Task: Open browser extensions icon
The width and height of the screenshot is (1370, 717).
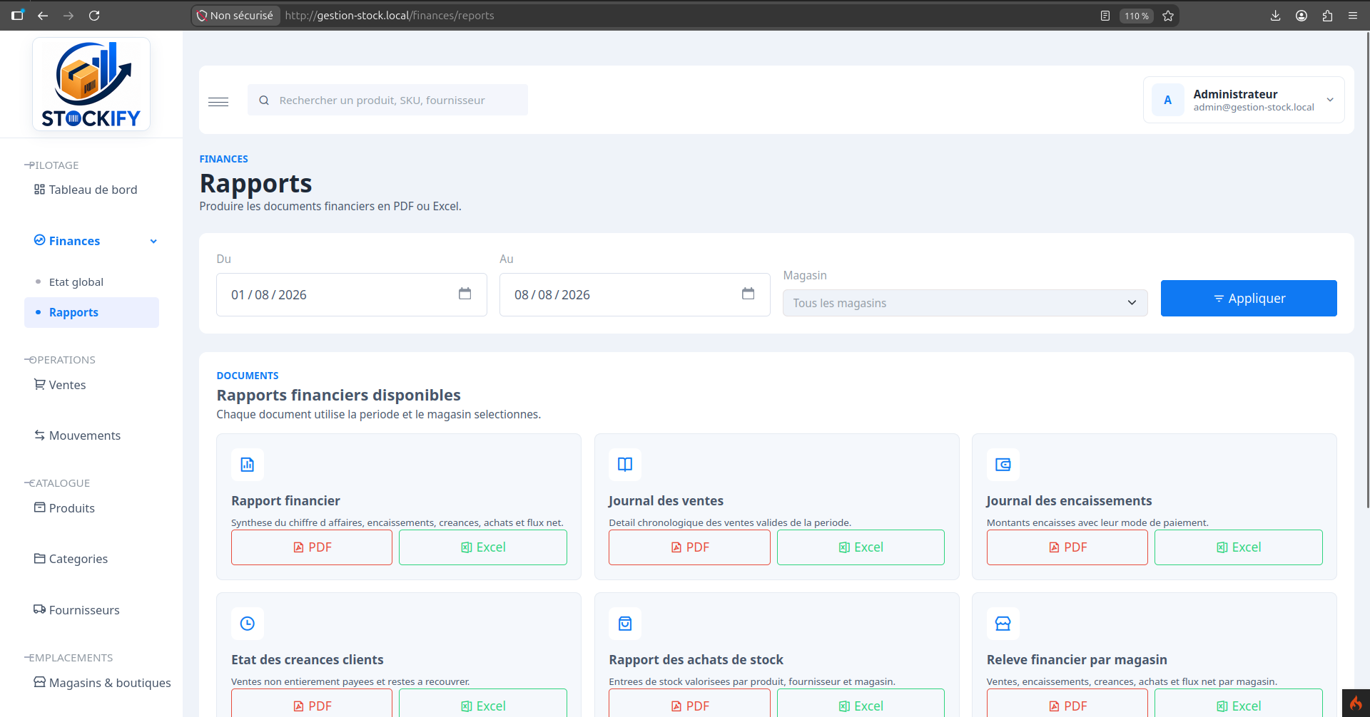Action: 1327,16
